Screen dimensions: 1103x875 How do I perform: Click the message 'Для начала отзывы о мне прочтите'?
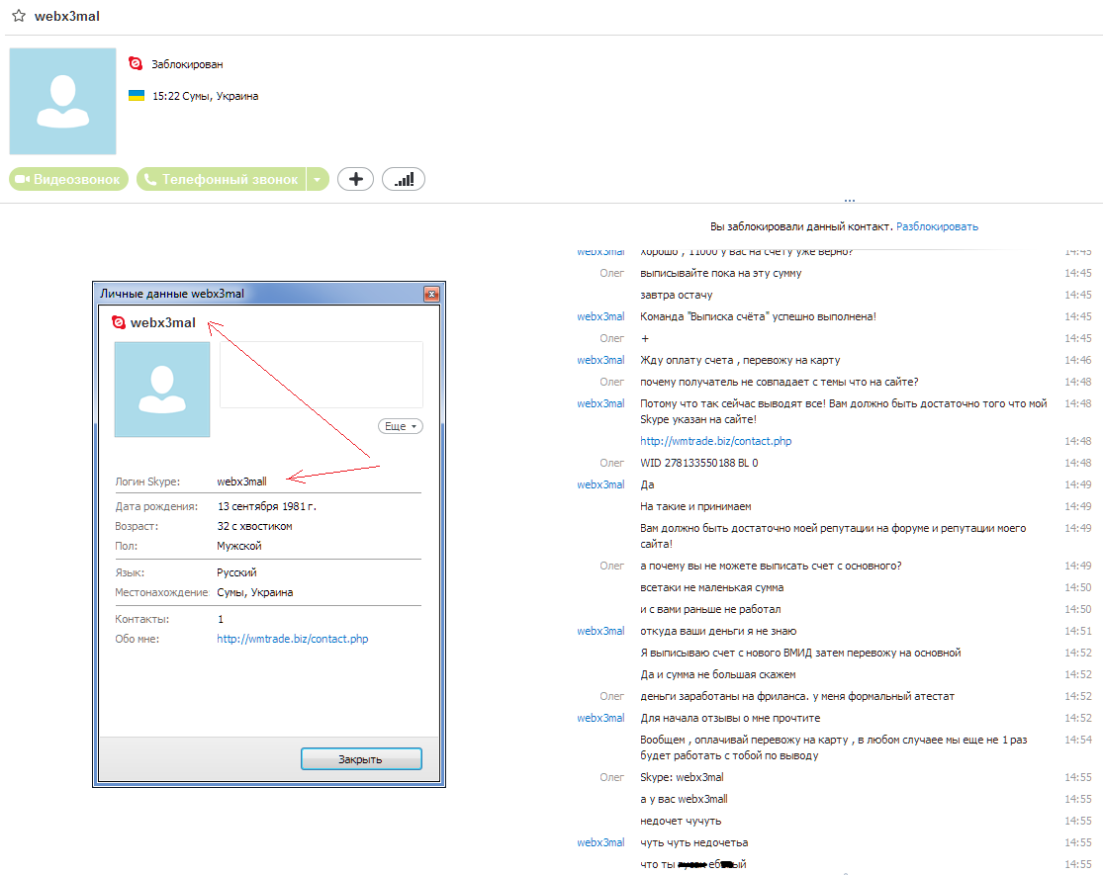tap(730, 718)
